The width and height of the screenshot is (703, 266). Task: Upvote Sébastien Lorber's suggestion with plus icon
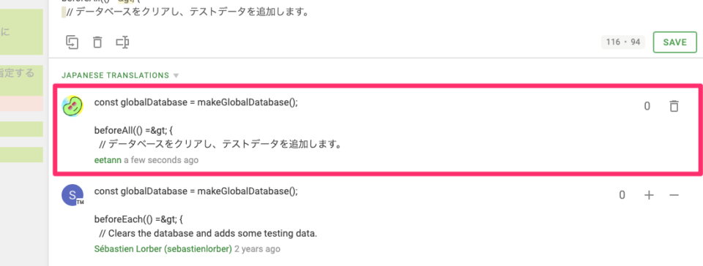coord(649,195)
